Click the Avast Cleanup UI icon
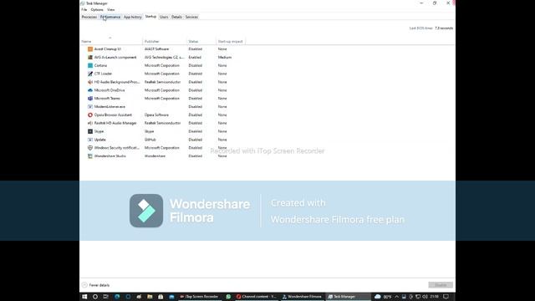 pyautogui.click(x=90, y=49)
